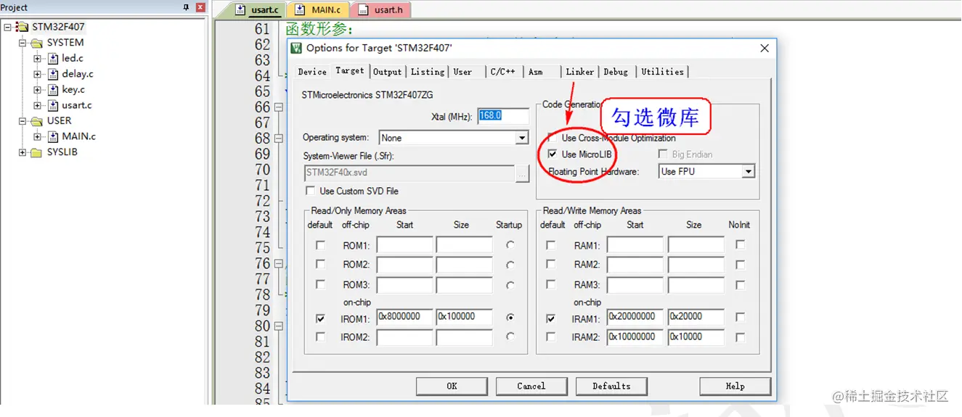
Task: Click the Help button
Action: [735, 386]
